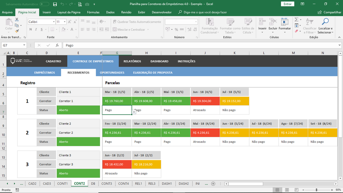Open the Merge and Center dropdown arrow
The height and width of the screenshot is (193, 343).
coord(148,29)
